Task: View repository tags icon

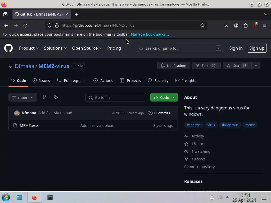Action: (x=56, y=97)
